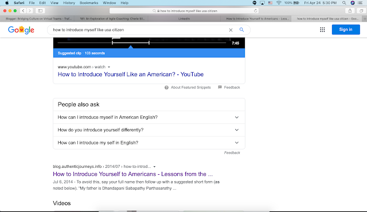The width and height of the screenshot is (367, 212).
Task: Expand 'How can I introduce myself in American English?'
Action: [x=149, y=117]
